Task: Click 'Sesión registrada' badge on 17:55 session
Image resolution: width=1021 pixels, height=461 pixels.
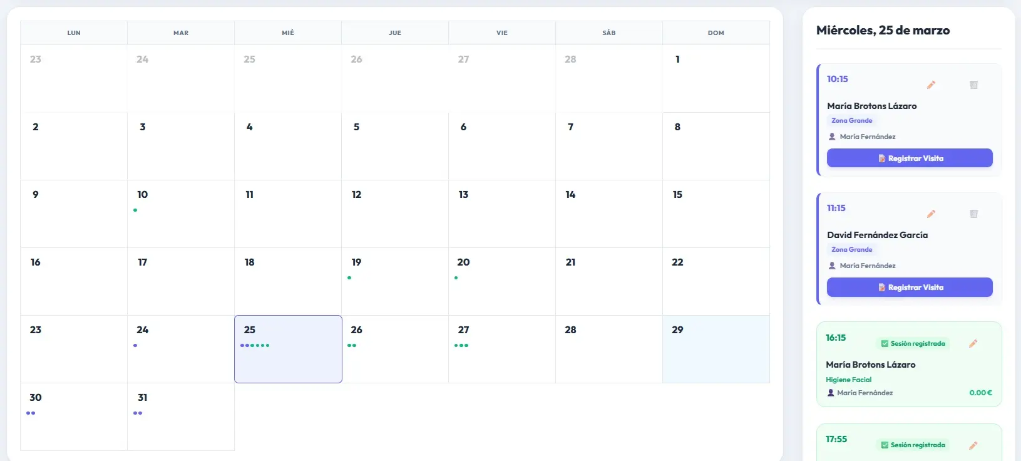Action: click(913, 445)
